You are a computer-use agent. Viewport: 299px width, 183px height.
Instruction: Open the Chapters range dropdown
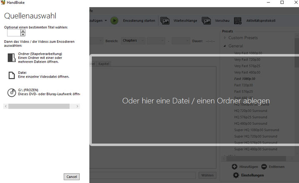point(133,41)
